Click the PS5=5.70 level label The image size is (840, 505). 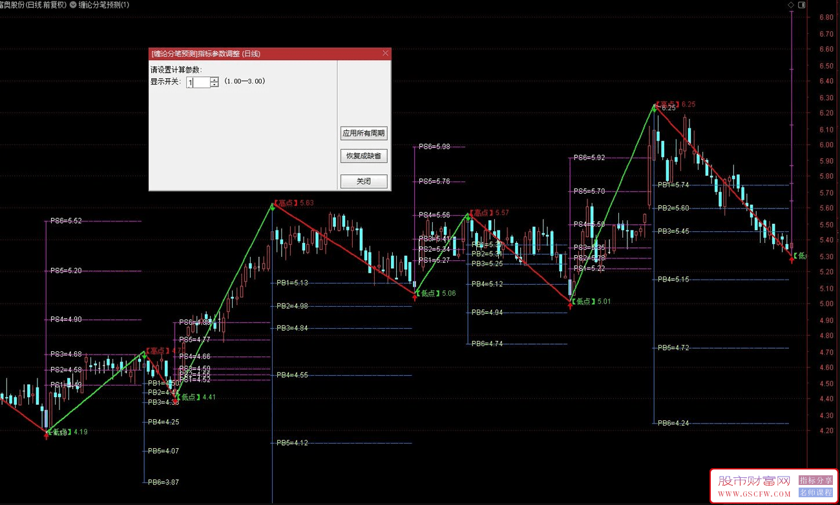tap(589, 191)
